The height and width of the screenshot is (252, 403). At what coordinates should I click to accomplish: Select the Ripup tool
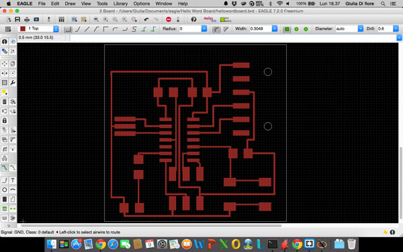(13, 167)
